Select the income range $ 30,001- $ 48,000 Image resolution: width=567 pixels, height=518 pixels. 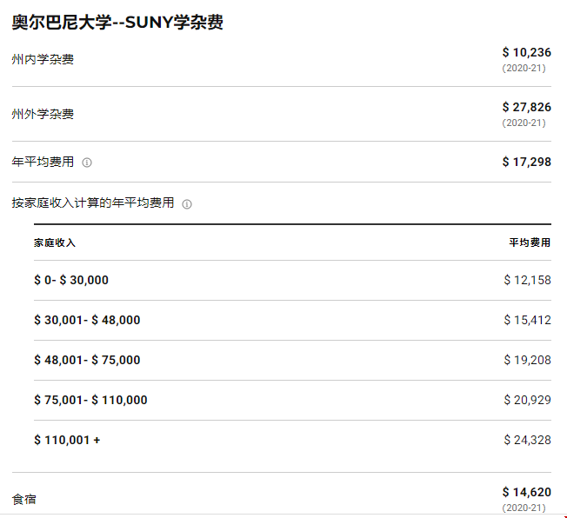87,320
